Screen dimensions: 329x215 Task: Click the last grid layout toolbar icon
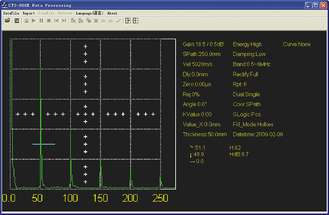pos(135,21)
